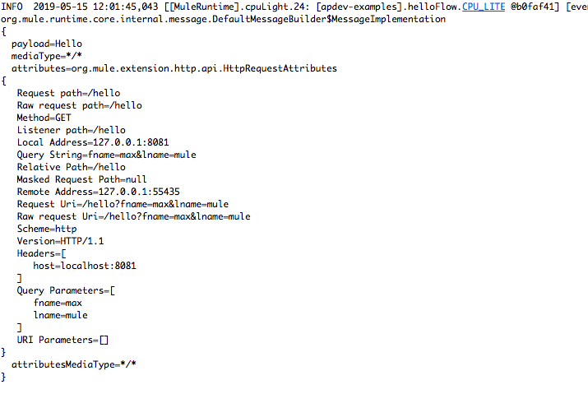Click the HttpRequestAttributes attributes line
Screen dimensions: 588x394
click(174, 68)
